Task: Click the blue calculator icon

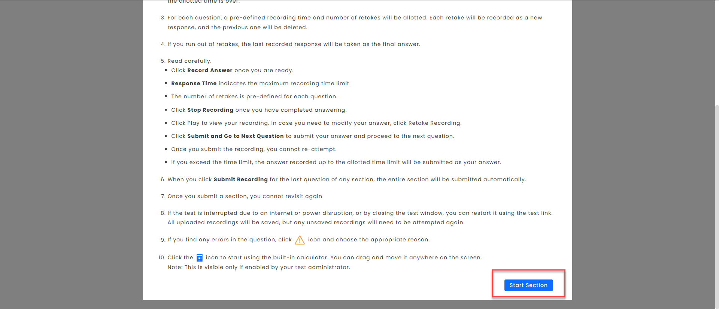Action: pyautogui.click(x=200, y=258)
